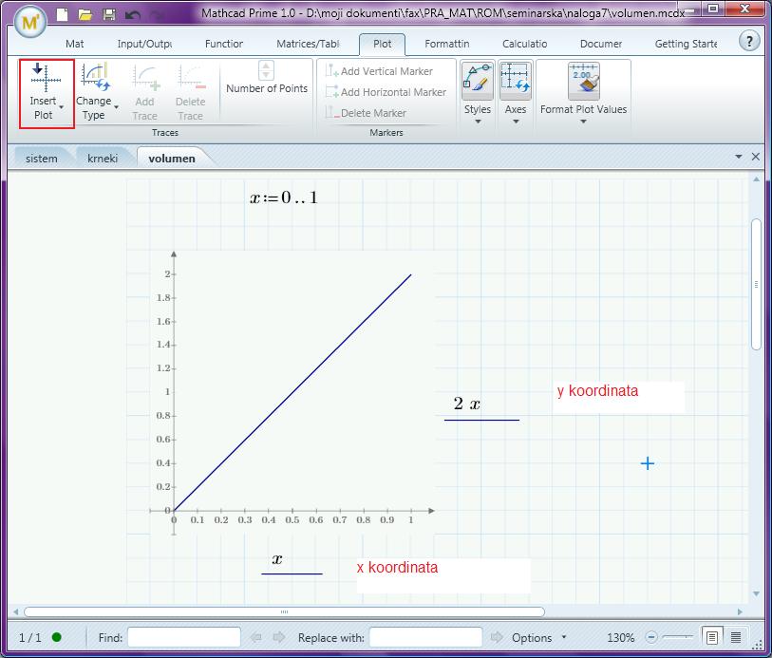Image resolution: width=772 pixels, height=658 pixels.
Task: Open the worksheet tab list arrow
Action: point(739,157)
